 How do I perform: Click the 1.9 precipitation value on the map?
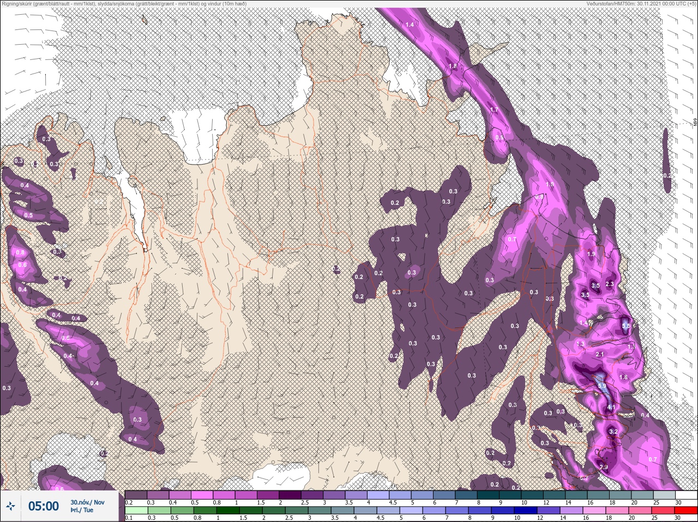(x=591, y=254)
